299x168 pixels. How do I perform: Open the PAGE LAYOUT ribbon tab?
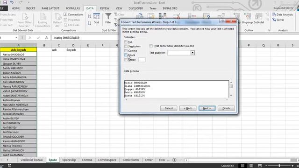point(50,8)
